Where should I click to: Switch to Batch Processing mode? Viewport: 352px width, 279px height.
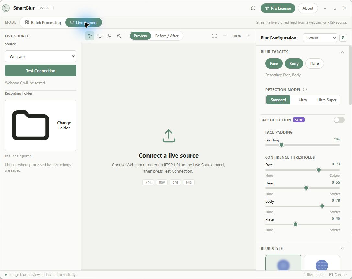pyautogui.click(x=43, y=22)
